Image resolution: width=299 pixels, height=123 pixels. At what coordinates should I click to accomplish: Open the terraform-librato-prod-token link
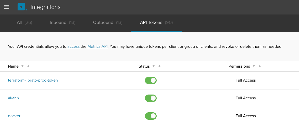(x=33, y=80)
